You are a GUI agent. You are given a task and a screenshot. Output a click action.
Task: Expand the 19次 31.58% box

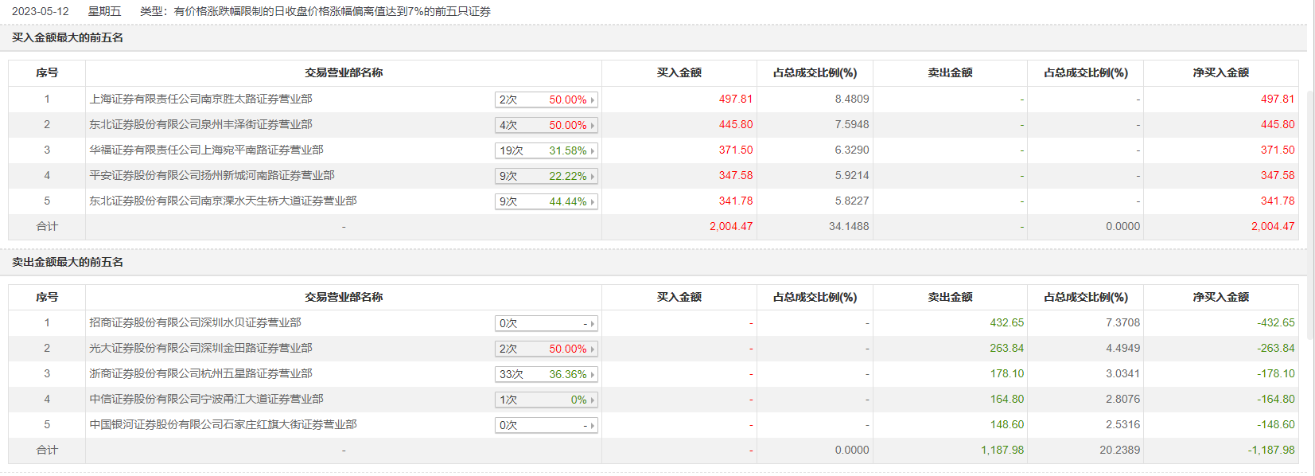coord(546,150)
